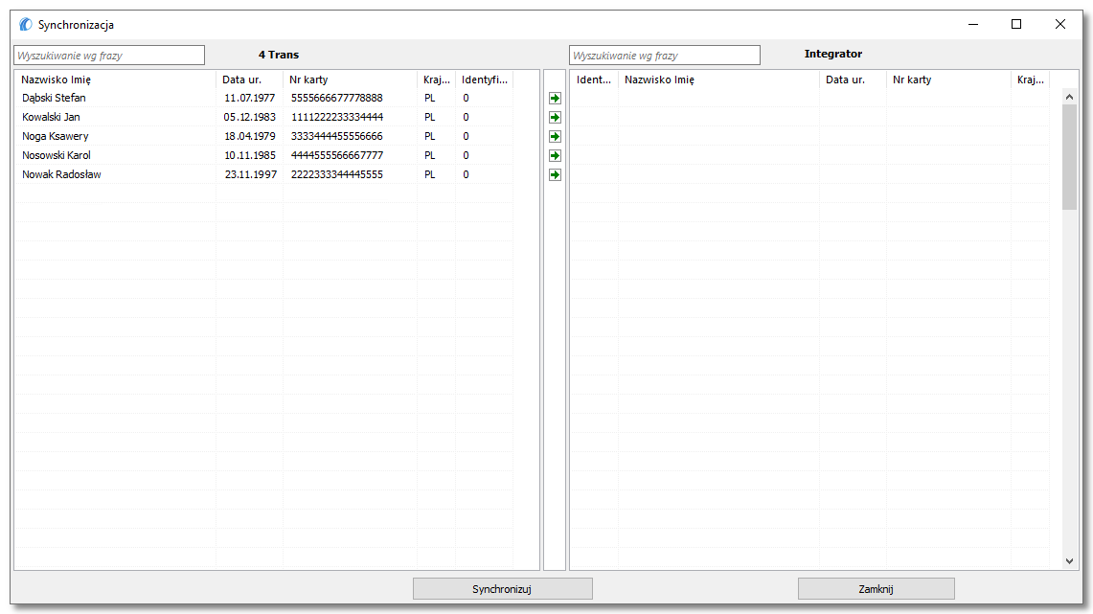Close the Synchronizacja window
The height and width of the screenshot is (614, 1093).
(x=1060, y=24)
